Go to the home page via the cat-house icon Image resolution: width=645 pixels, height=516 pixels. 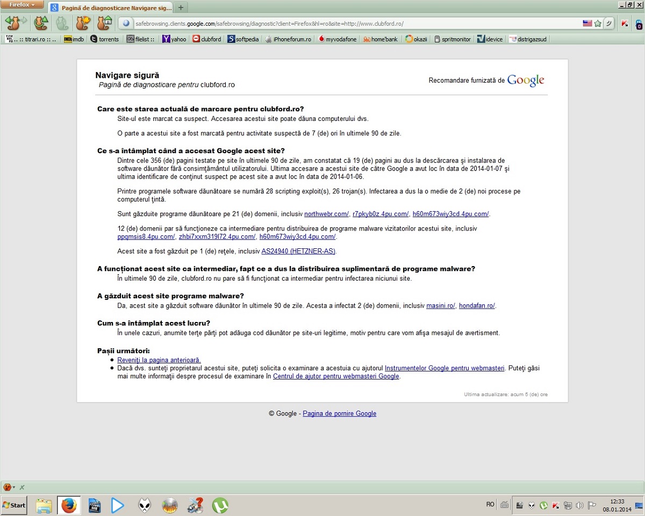[104, 23]
